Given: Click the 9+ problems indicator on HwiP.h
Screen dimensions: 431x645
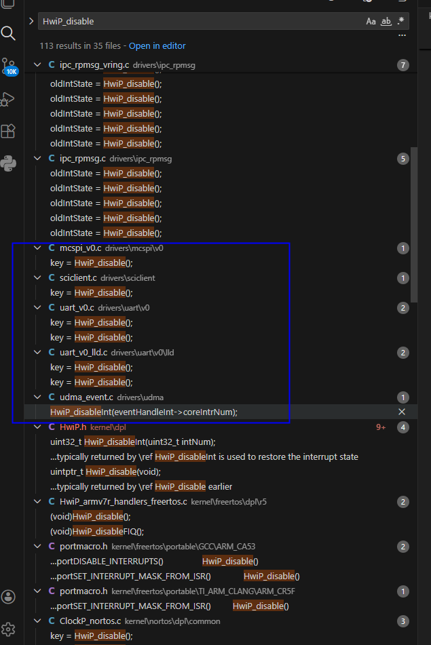Looking at the screenshot, I should (381, 427).
